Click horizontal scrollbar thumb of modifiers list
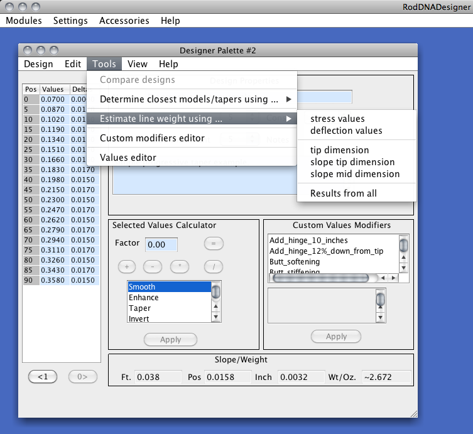 [320, 278]
